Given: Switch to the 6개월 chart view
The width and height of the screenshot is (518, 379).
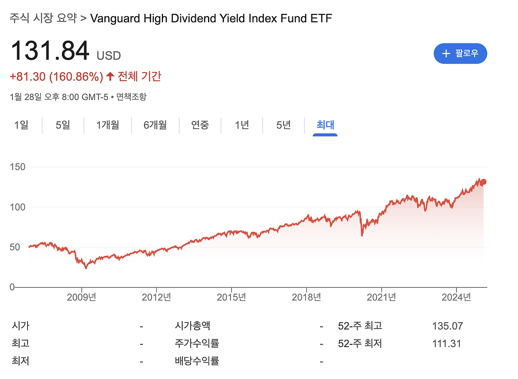Looking at the screenshot, I should [x=155, y=126].
